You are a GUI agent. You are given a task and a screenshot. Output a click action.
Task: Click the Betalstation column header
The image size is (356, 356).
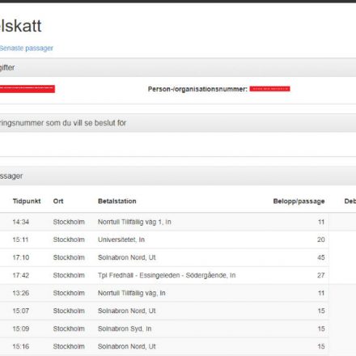coord(117,201)
